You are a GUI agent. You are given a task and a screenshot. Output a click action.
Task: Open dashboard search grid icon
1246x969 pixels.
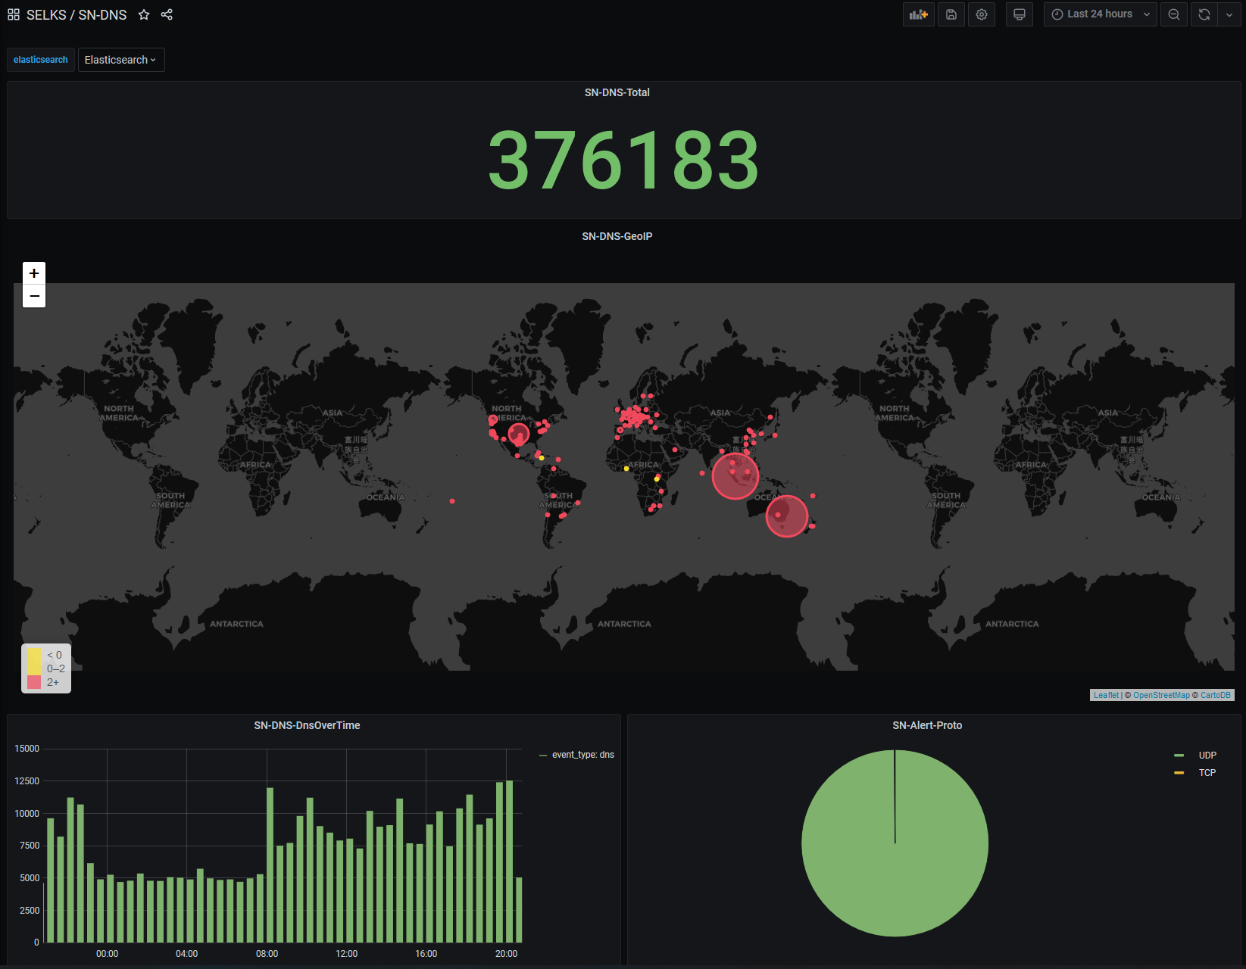(x=14, y=14)
